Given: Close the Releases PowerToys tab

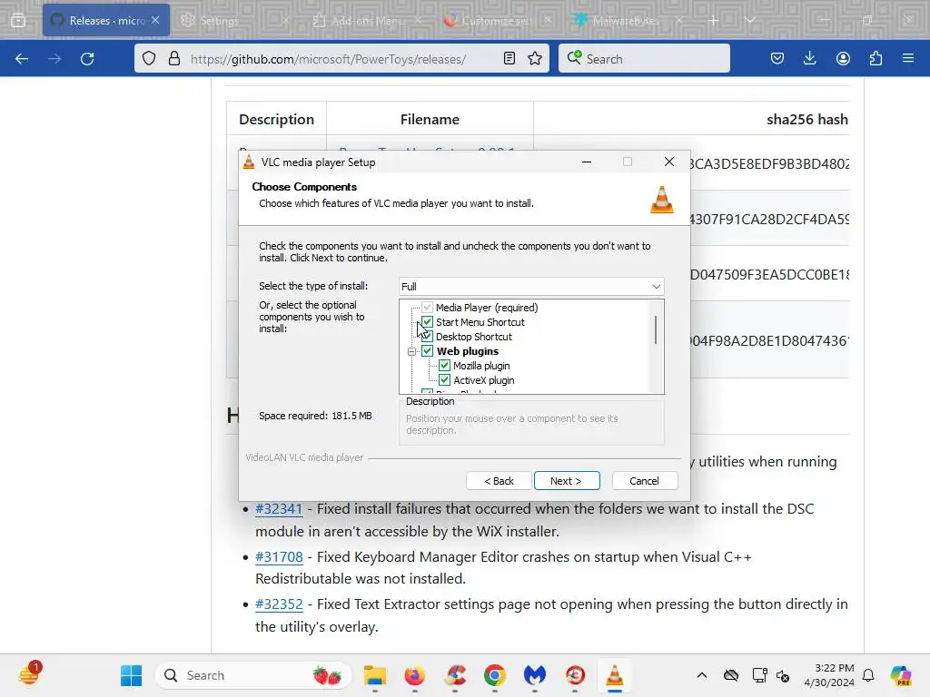Looking at the screenshot, I should [x=155, y=20].
